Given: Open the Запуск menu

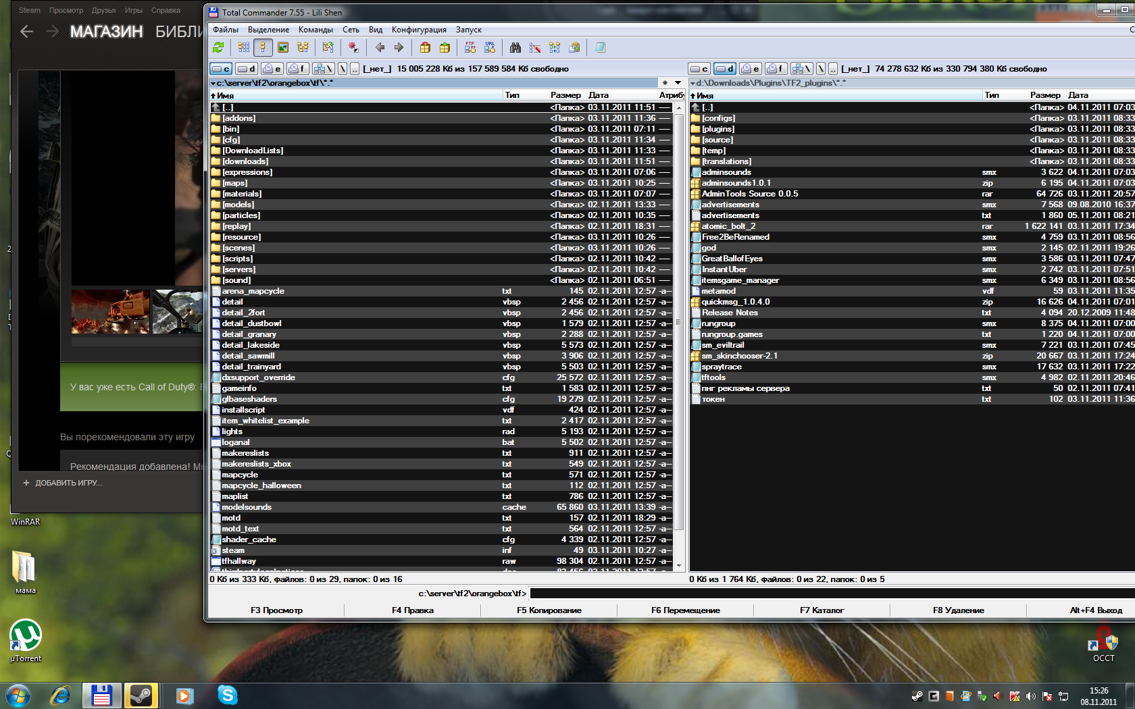Looking at the screenshot, I should (x=468, y=30).
